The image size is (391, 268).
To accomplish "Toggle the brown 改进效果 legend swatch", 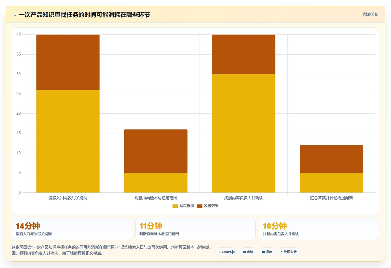I will coord(200,206).
